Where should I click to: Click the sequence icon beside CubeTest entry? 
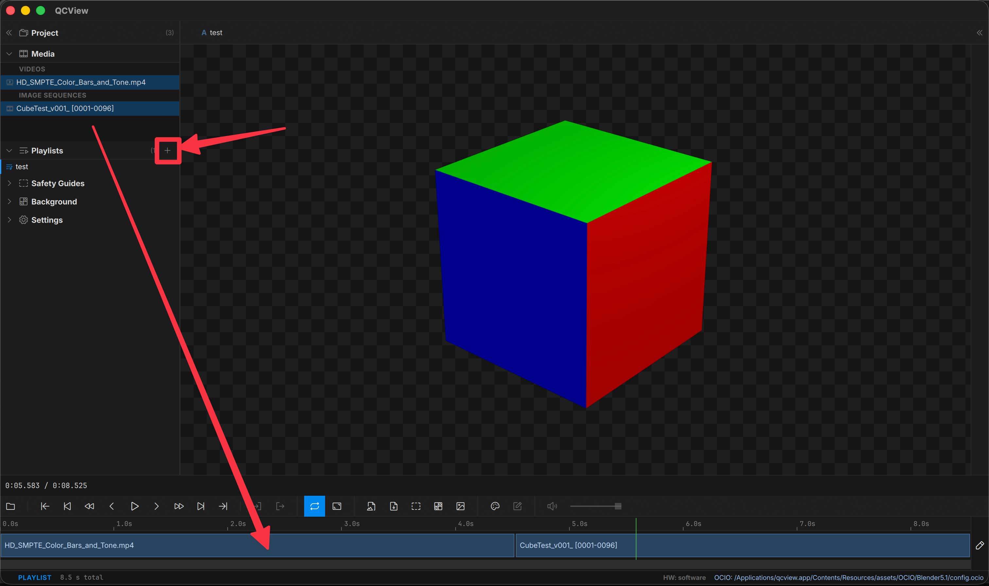pyautogui.click(x=10, y=108)
